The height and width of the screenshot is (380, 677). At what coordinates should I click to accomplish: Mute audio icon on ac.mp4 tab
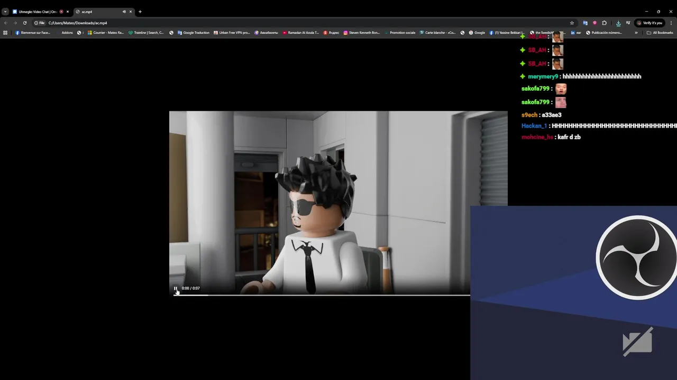(x=124, y=12)
